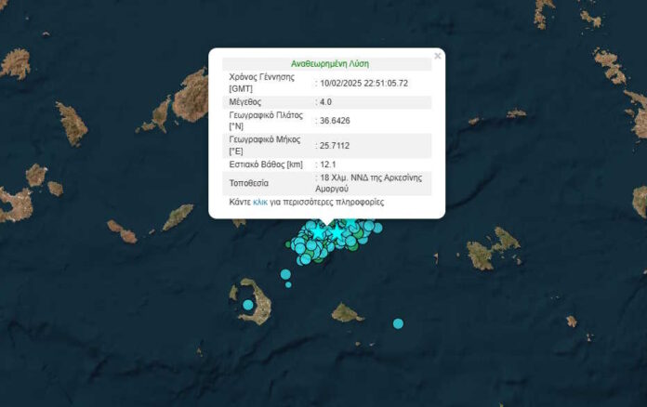Close the earthquake info popup
Image resolution: width=647 pixels, height=407 pixels.
pos(438,56)
